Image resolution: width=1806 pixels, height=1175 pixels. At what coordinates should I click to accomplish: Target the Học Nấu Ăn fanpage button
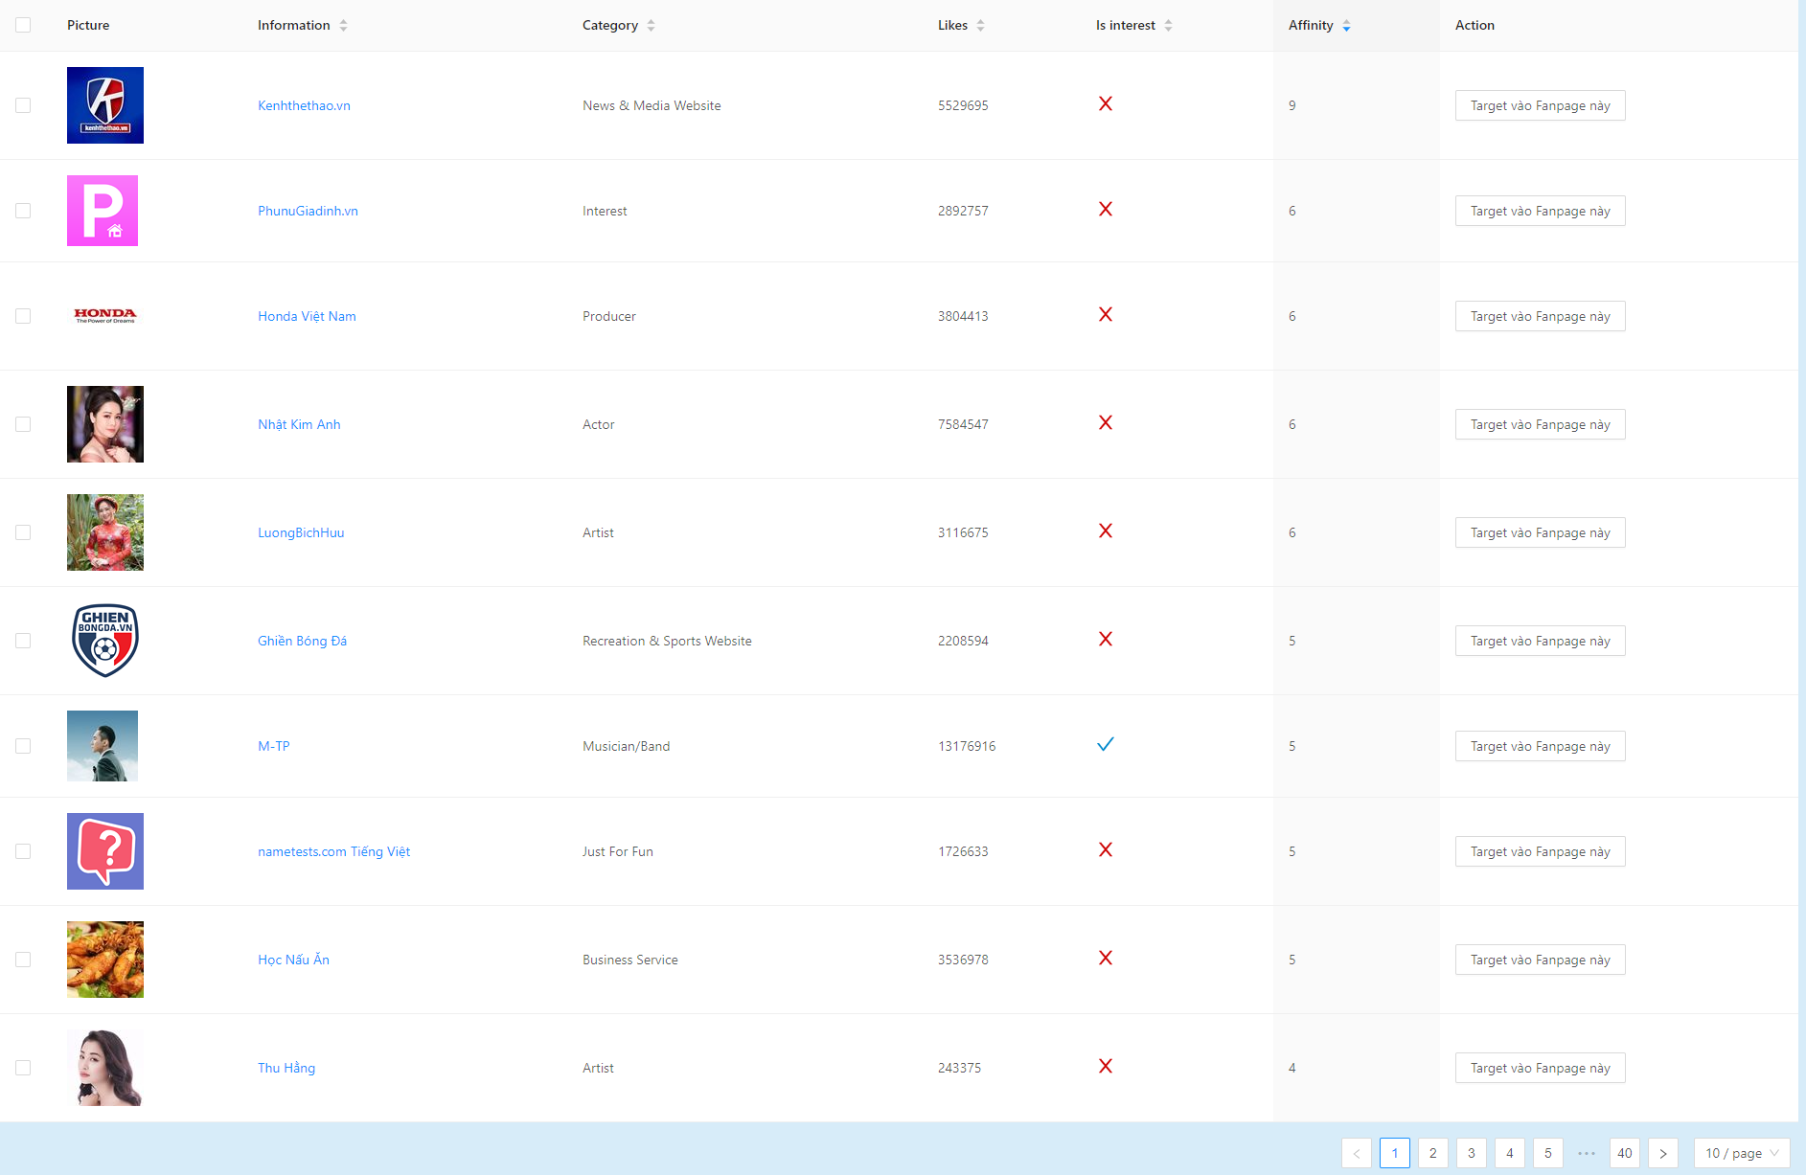point(1541,960)
